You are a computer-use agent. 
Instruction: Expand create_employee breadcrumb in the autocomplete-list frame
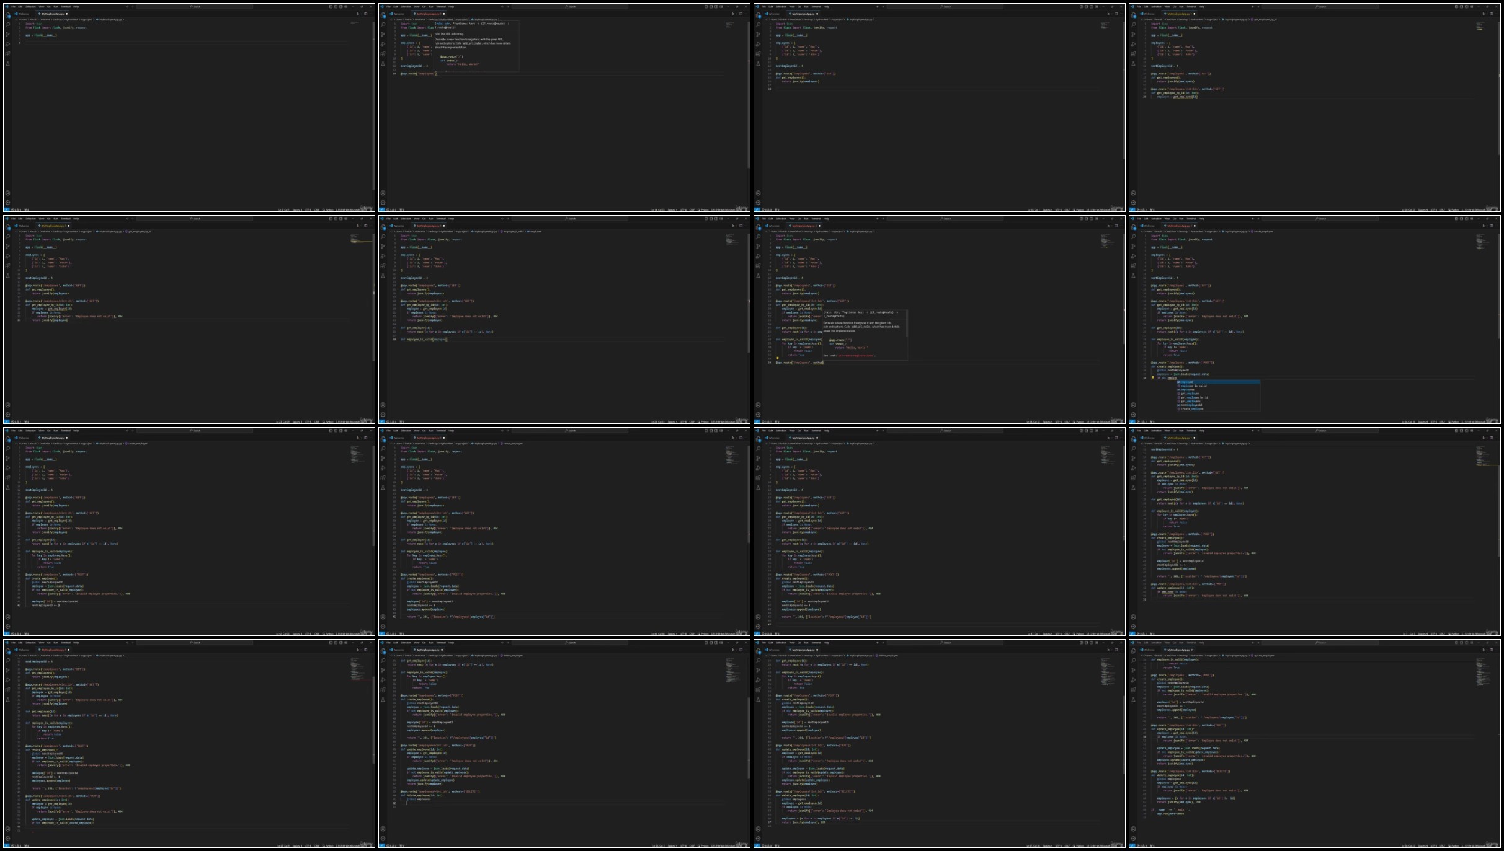(x=1261, y=231)
